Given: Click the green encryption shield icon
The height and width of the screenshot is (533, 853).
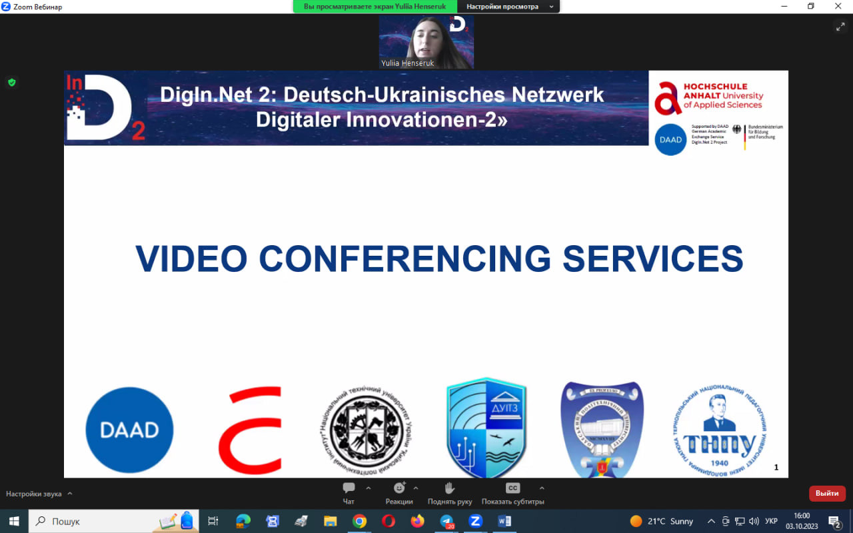Looking at the screenshot, I should (x=11, y=83).
